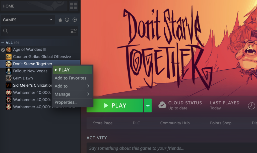257x153 pixels.
Task: Open Age of Wonders III in library
Action: (30, 49)
